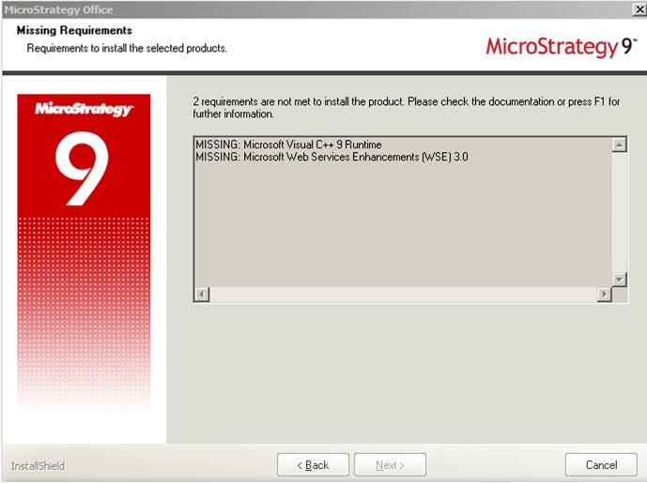Screen dimensions: 647x483
Task: Click the MicroStrategy text on red banner
Action: pyautogui.click(x=84, y=111)
